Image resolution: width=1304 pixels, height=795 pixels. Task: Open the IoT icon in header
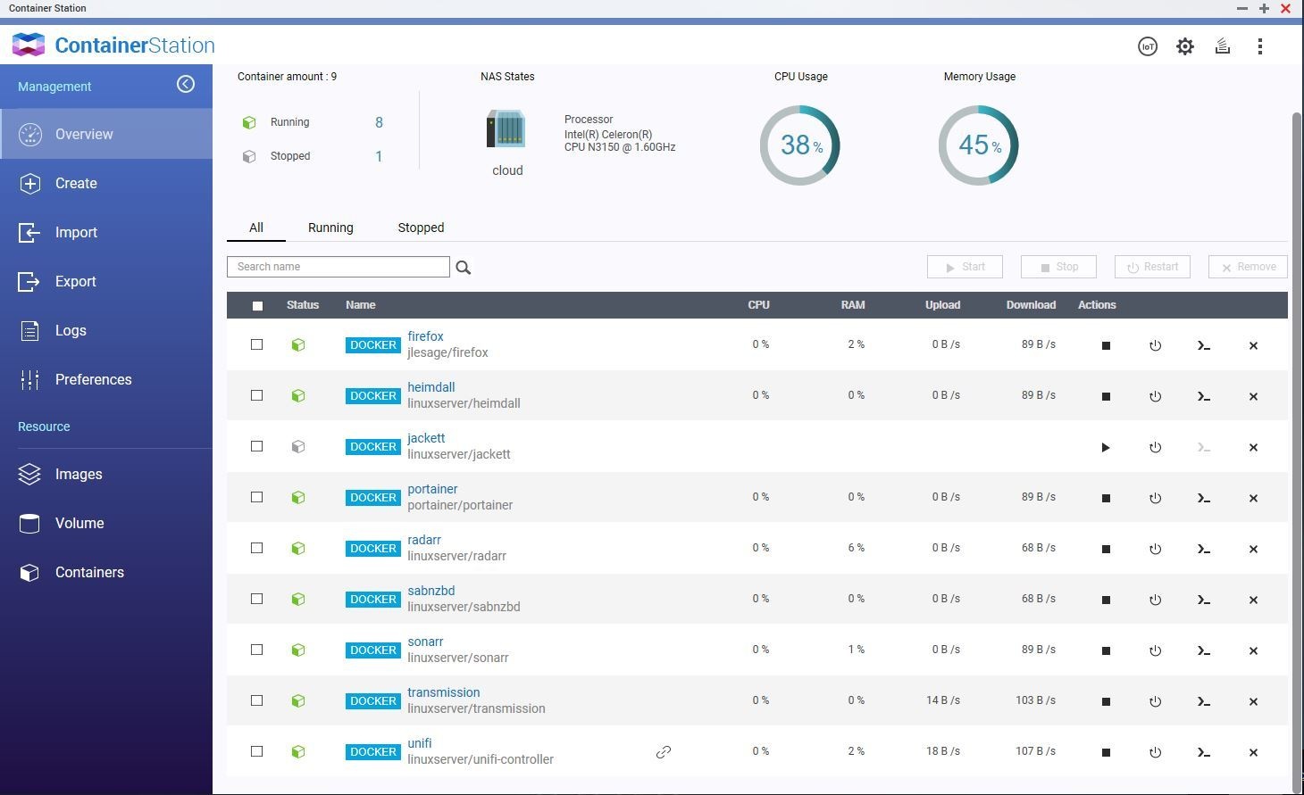1148,46
